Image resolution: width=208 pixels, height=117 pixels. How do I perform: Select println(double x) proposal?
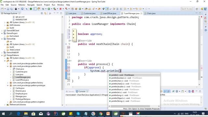pyautogui.click(x=134, y=87)
